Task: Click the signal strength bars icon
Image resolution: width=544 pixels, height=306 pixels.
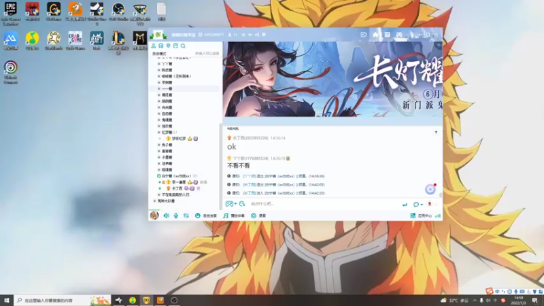Action: point(438,216)
